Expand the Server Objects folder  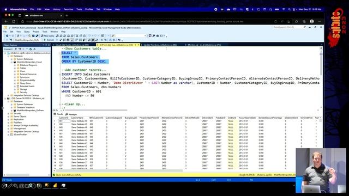pyautogui.click(x=9, y=117)
